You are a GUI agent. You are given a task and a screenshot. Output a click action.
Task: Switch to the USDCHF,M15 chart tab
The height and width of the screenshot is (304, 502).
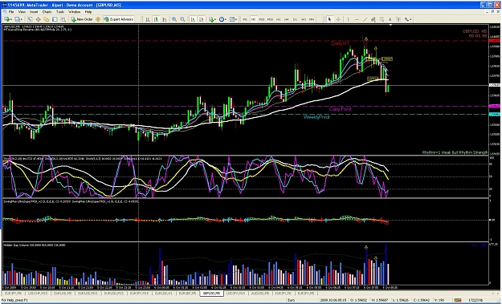(38, 293)
